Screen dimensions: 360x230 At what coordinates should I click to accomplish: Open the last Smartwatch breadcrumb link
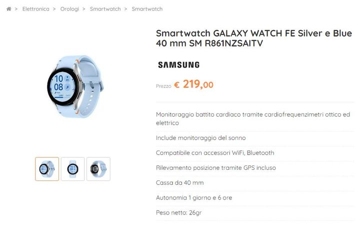pos(147,9)
